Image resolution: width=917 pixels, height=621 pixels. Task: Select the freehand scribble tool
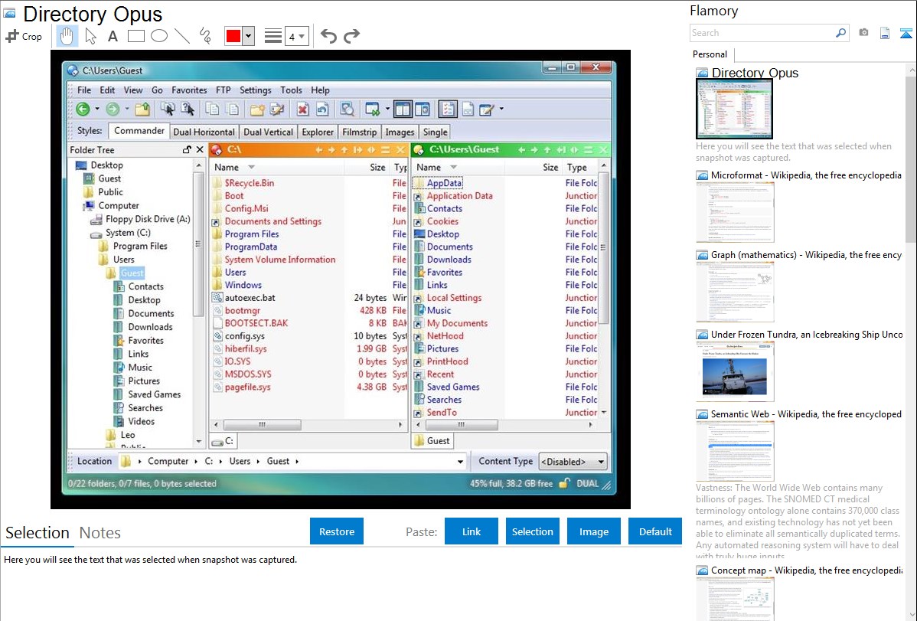point(205,36)
